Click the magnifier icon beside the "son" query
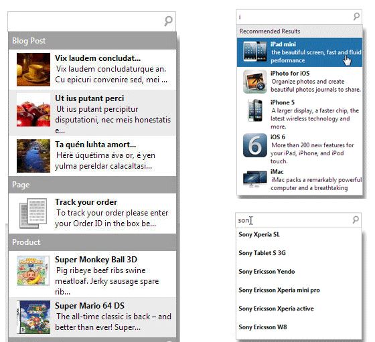 point(356,220)
